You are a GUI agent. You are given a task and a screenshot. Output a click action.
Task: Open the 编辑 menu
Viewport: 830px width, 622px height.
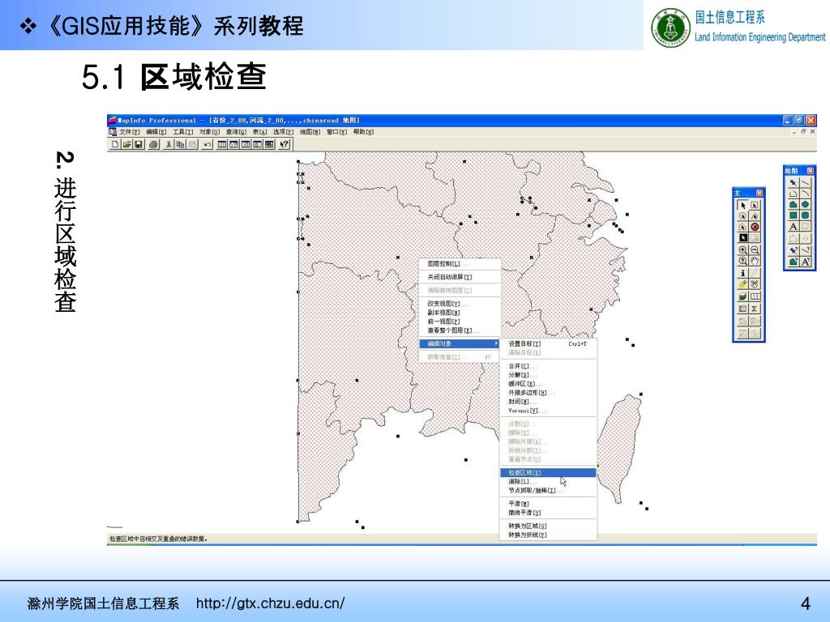click(x=156, y=132)
